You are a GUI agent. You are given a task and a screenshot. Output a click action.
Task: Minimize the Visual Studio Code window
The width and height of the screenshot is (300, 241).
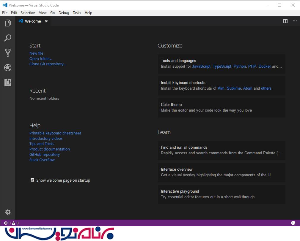266,5
